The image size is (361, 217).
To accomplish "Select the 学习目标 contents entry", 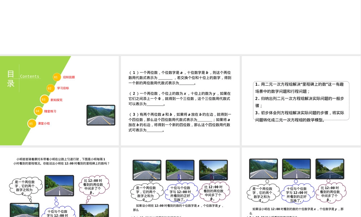I will coord(63,88).
